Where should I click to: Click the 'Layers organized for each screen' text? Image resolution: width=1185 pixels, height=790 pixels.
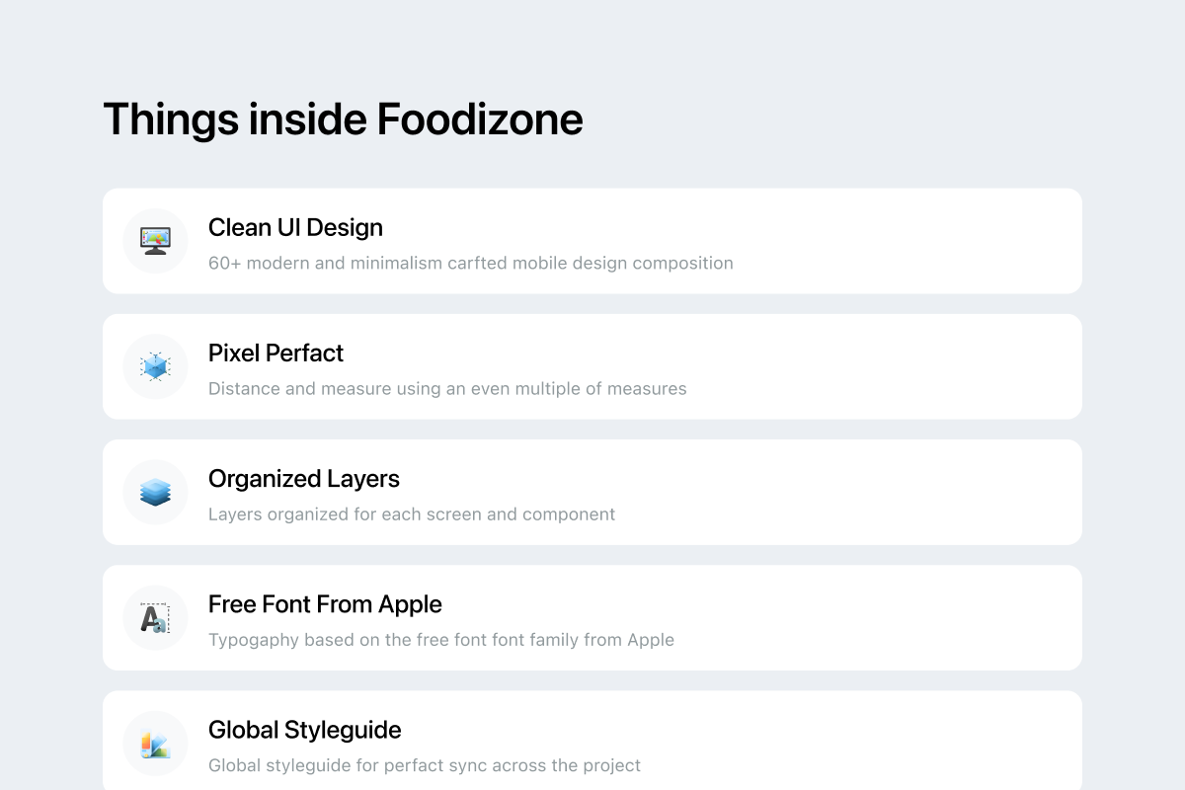coord(412,513)
